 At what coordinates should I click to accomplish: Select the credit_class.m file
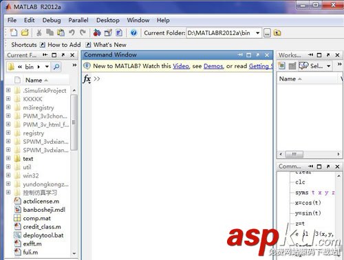38,226
